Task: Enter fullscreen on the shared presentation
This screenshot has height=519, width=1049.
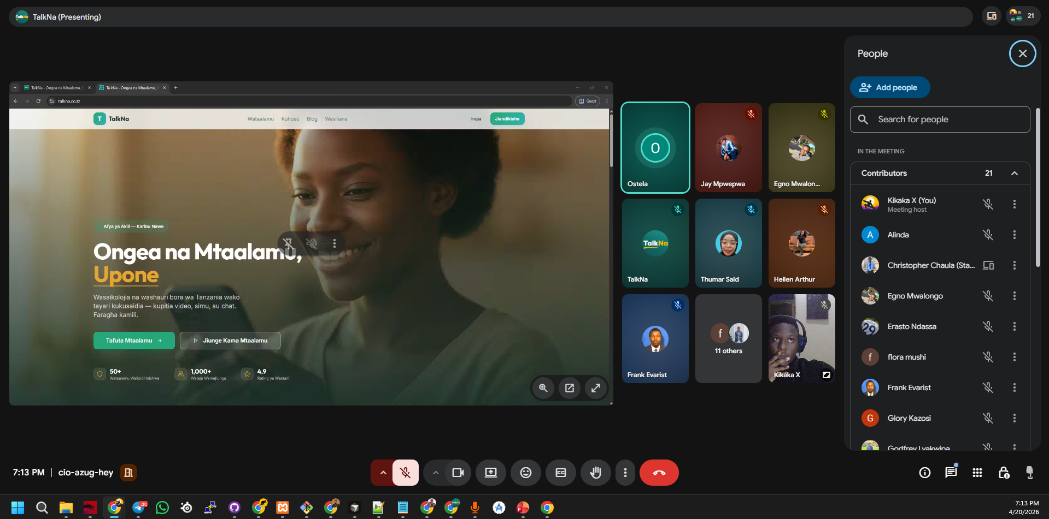Action: click(x=596, y=388)
